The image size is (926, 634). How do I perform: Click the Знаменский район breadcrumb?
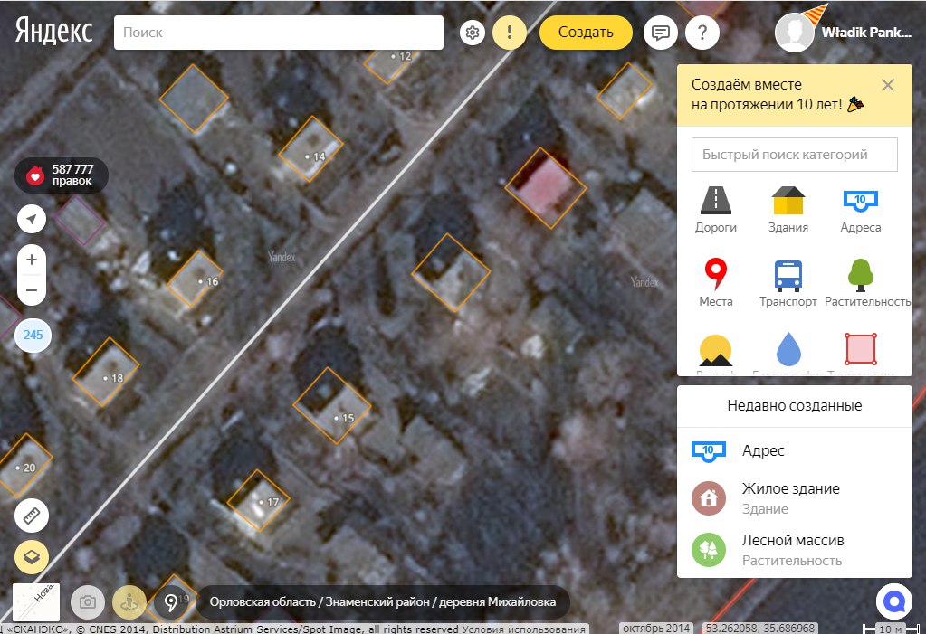(377, 602)
